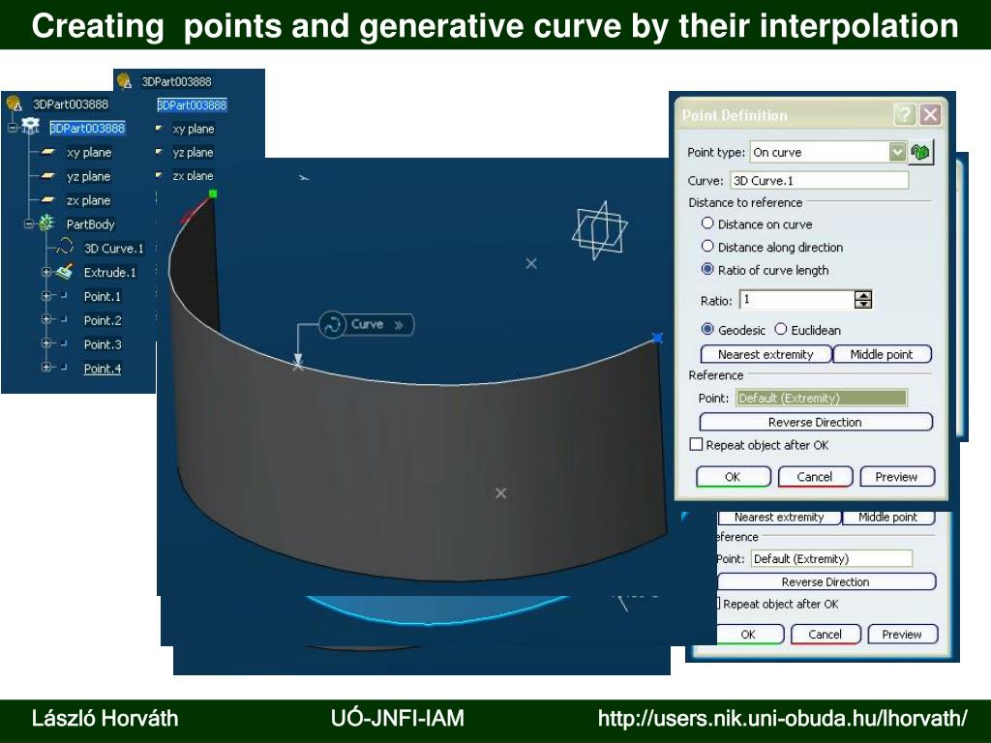Expand the Curve tag chevrons in viewport
This screenshot has height=743, width=991.
[399, 325]
